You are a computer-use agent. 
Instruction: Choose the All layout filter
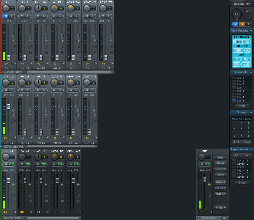236,155
